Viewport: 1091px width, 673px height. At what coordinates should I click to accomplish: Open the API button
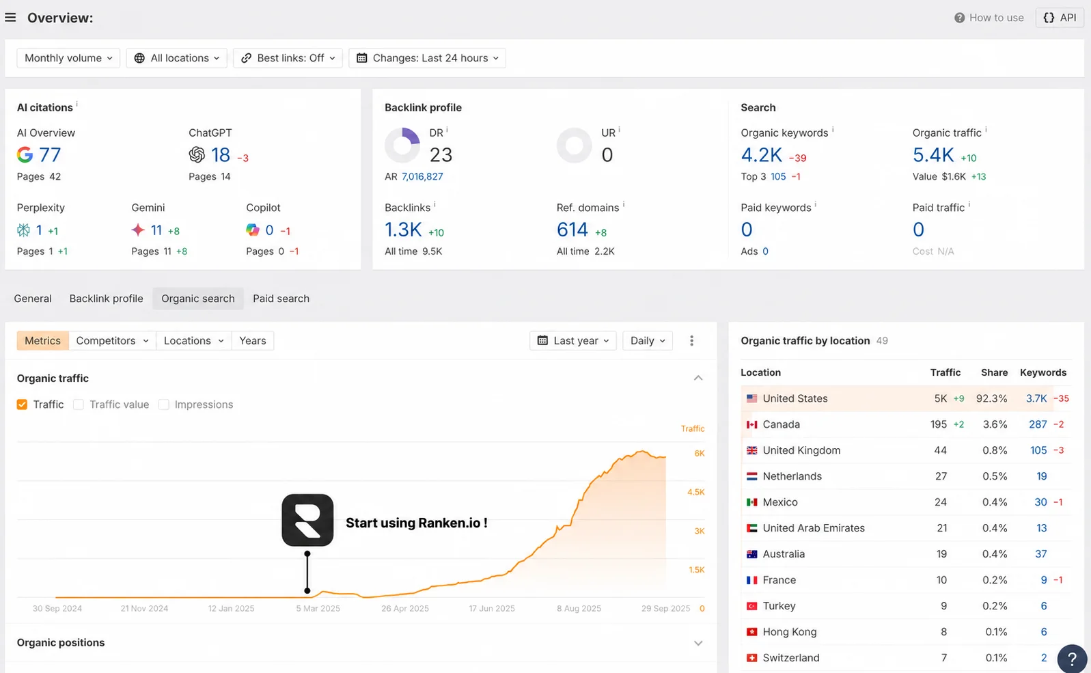[1060, 18]
